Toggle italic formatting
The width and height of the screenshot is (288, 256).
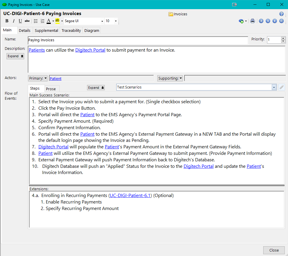[x=14, y=21]
